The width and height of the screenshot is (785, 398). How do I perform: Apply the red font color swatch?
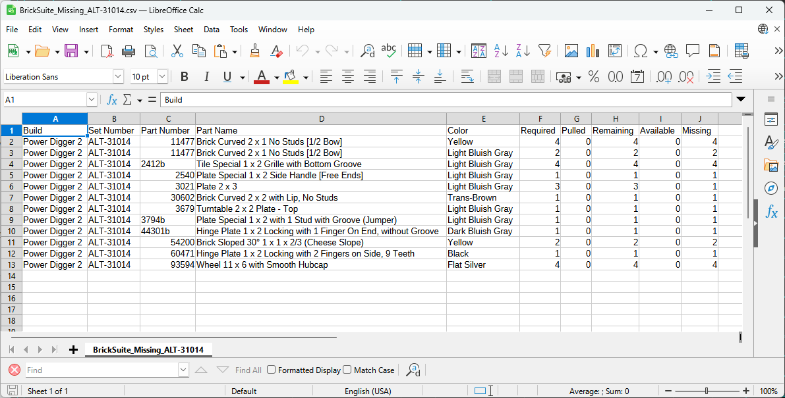(x=262, y=76)
